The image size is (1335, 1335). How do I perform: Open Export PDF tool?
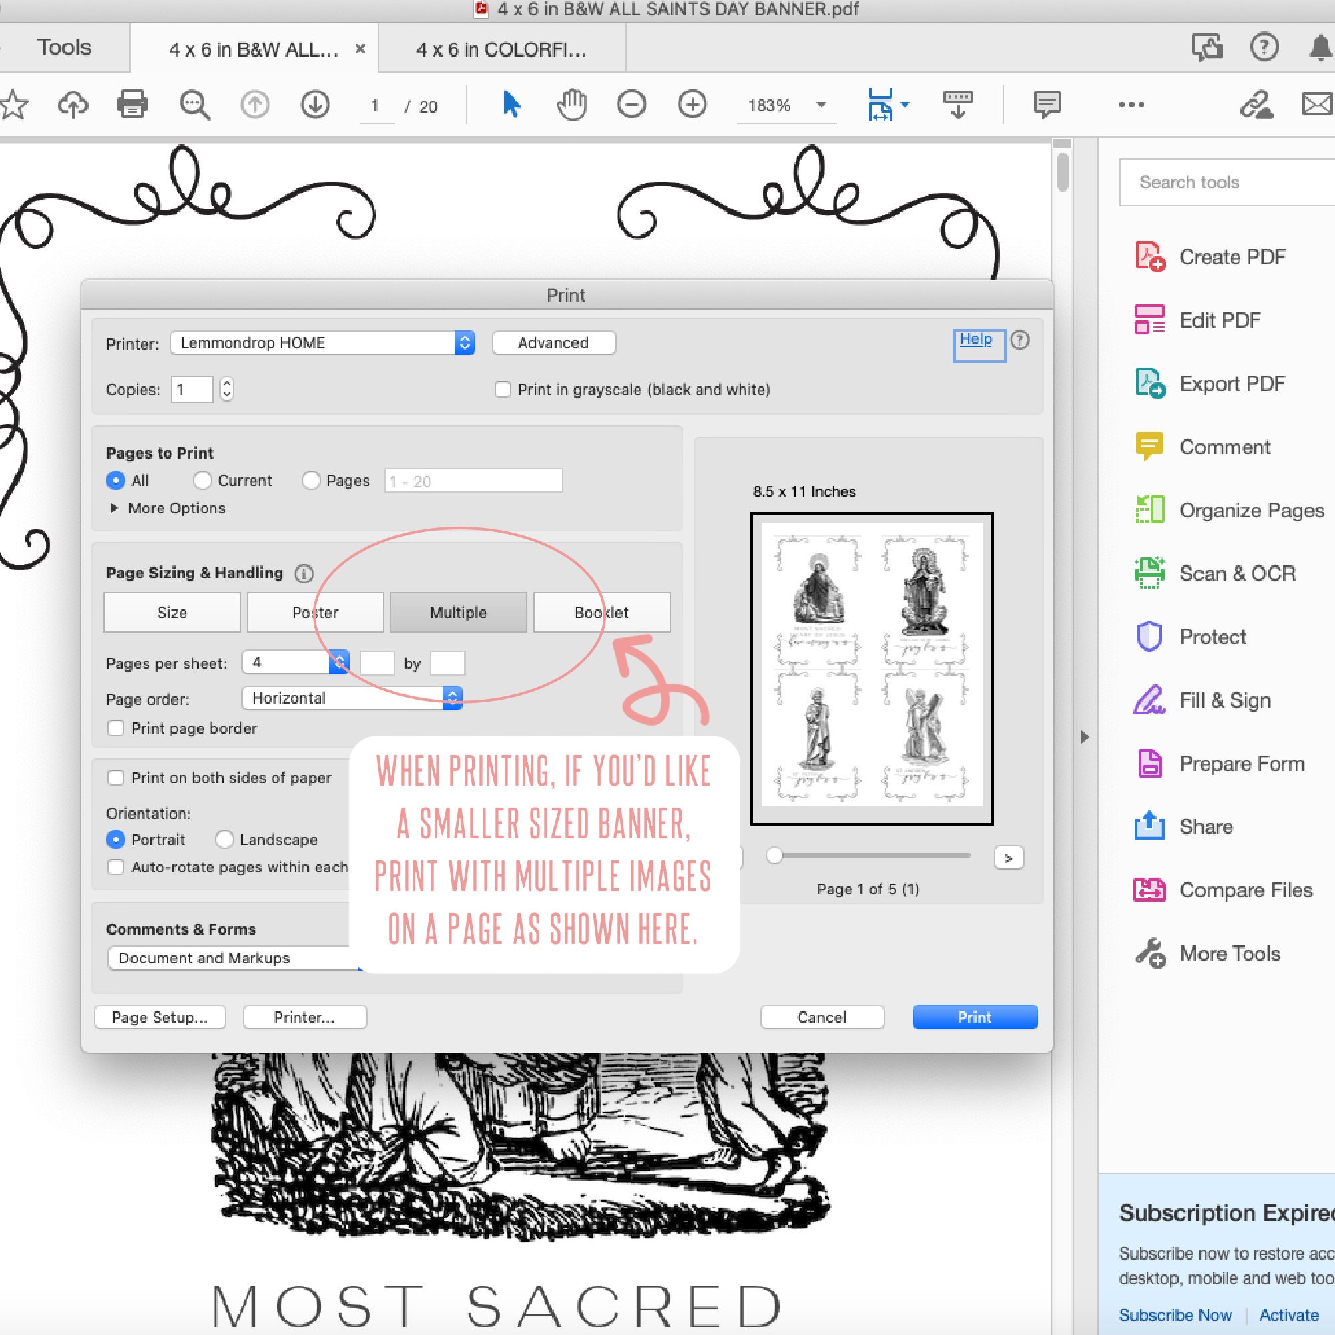pyautogui.click(x=1210, y=384)
